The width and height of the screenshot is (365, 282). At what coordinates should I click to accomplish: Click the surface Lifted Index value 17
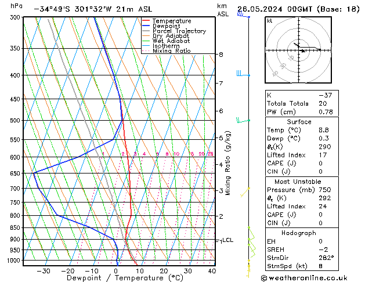click(323, 155)
